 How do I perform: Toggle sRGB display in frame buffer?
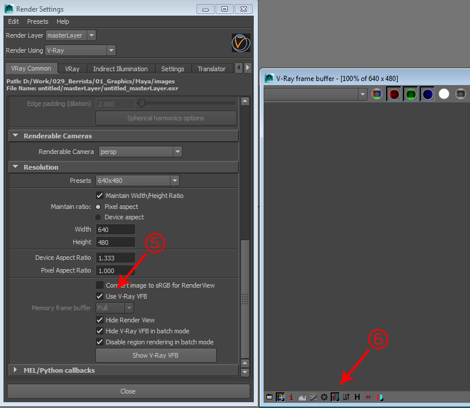tap(335, 397)
